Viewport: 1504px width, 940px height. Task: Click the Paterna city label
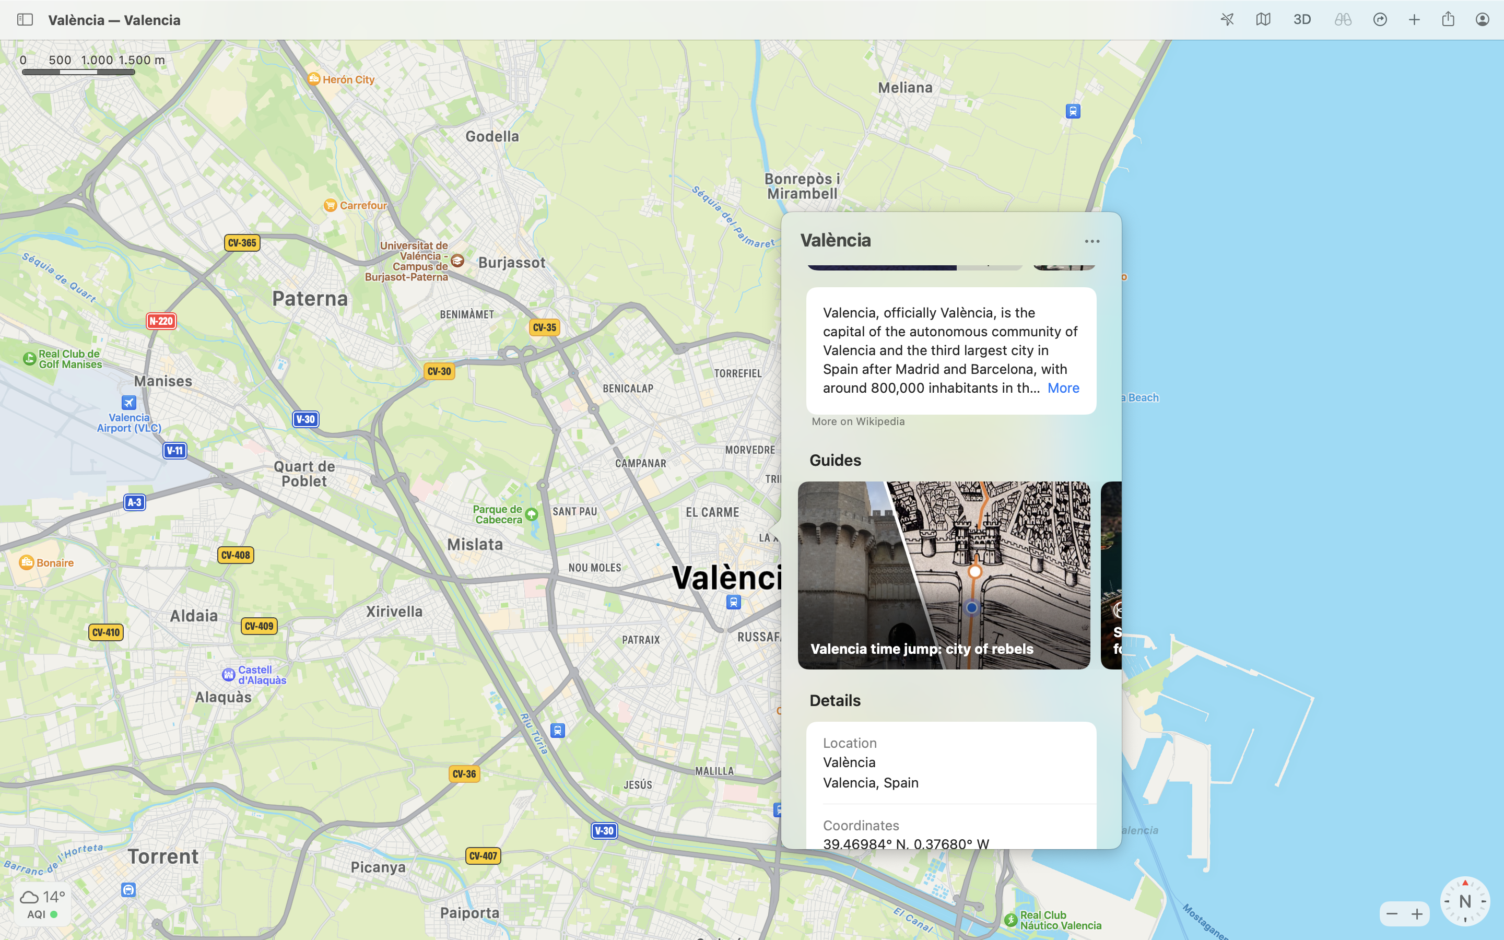tap(310, 299)
